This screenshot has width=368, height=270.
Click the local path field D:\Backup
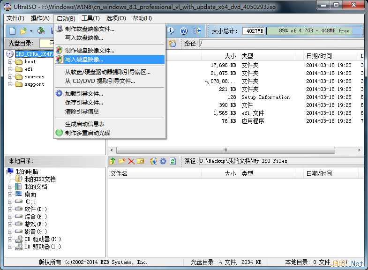pos(282,161)
